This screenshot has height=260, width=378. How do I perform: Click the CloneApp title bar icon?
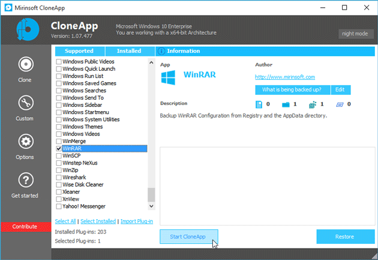point(8,8)
